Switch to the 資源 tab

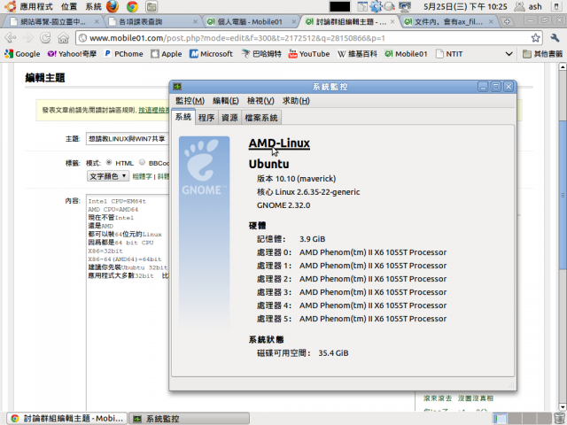(229, 118)
